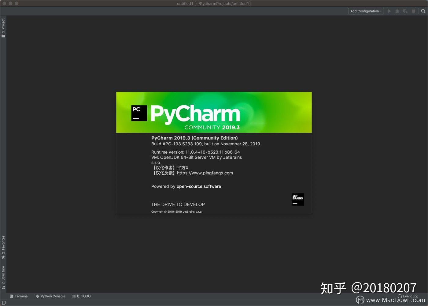428x306 pixels.
Task: Click the Run play icon in the toolbar
Action: click(x=389, y=11)
